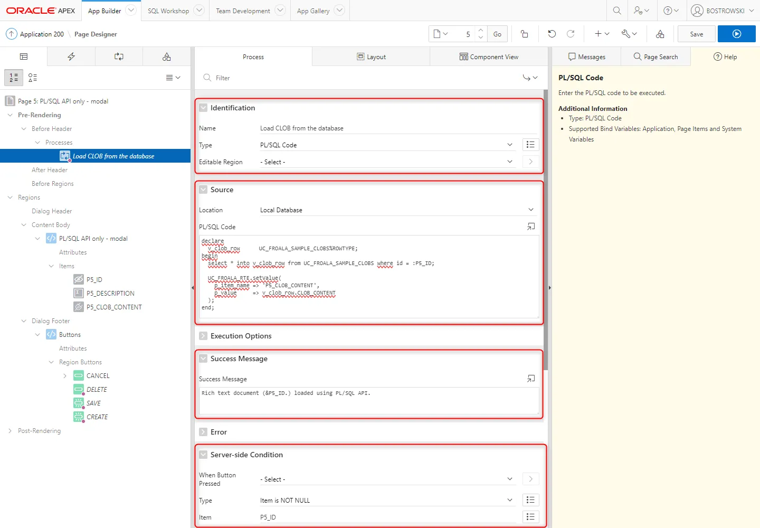The width and height of the screenshot is (760, 528).
Task: Expand the Execution Options section
Action: (x=203, y=336)
